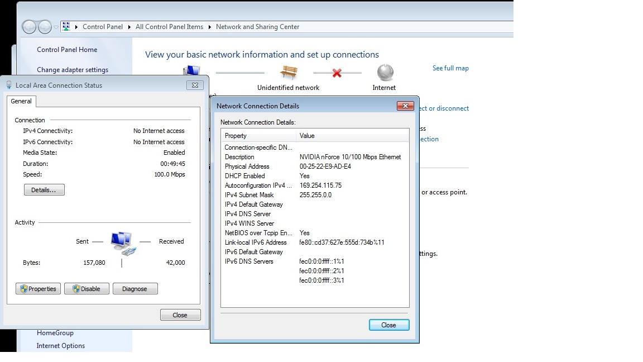Image resolution: width=643 pixels, height=362 pixels.
Task: Open the Details... button in status dialog
Action: pyautogui.click(x=44, y=190)
